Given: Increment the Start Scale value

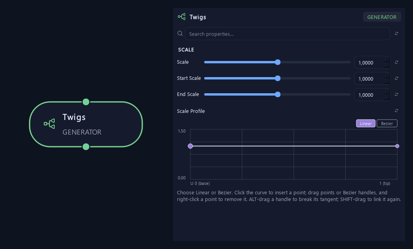Looking at the screenshot, I should point(387,76).
